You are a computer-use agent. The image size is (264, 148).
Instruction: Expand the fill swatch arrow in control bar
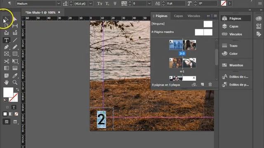click(x=229, y=3)
